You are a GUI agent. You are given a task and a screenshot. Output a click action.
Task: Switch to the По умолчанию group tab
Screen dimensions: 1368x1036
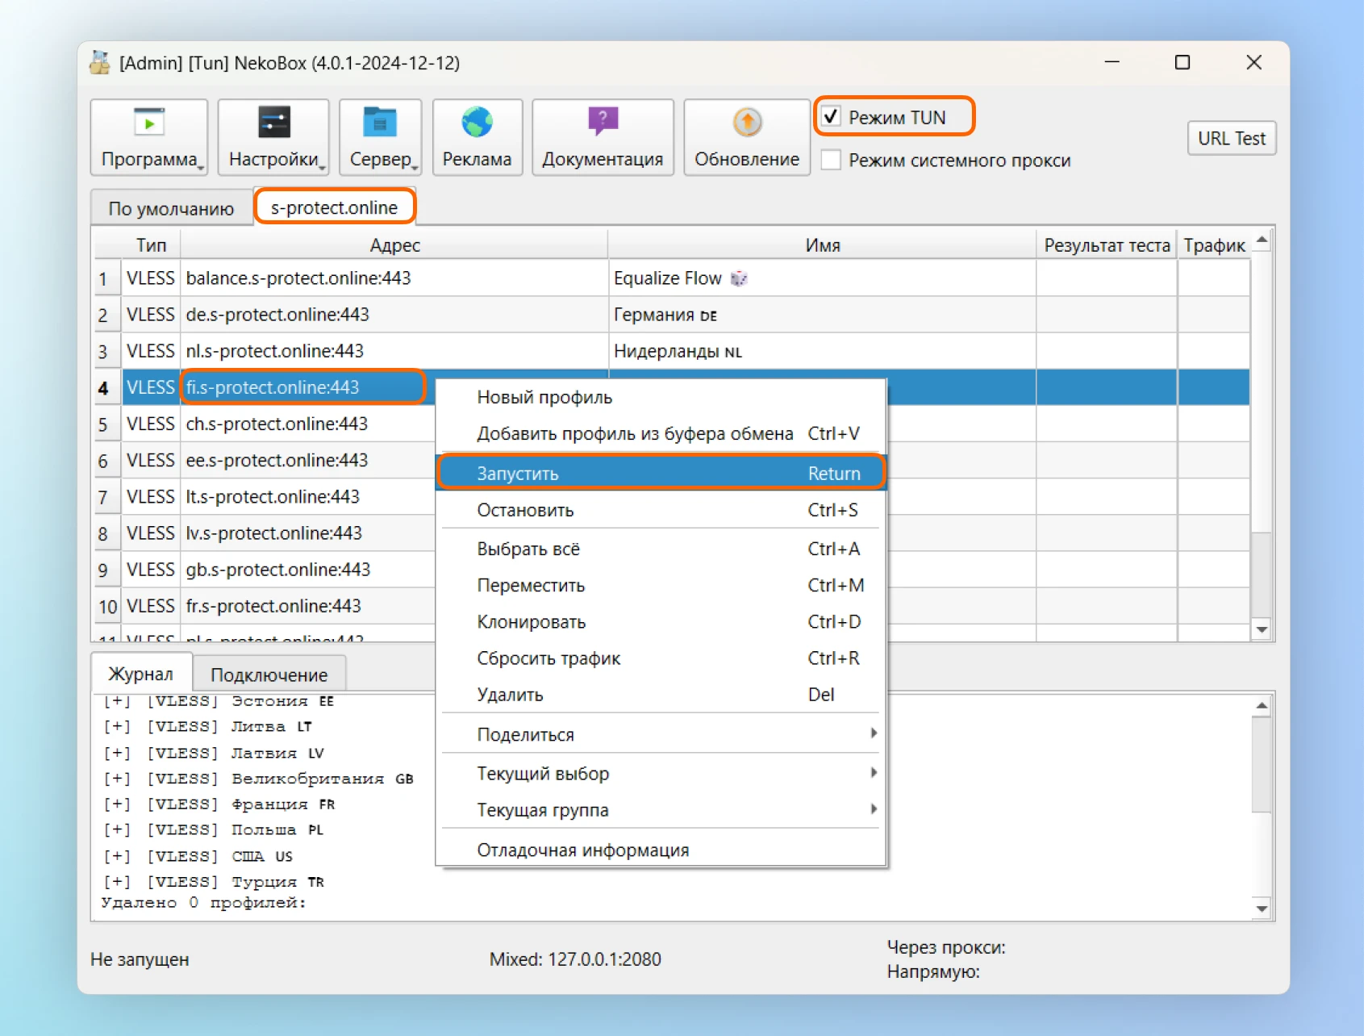tap(171, 208)
